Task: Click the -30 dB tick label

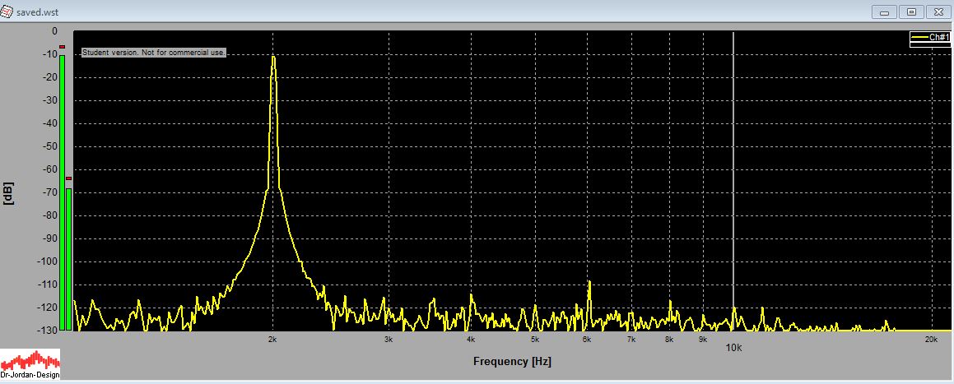Action: [x=50, y=100]
